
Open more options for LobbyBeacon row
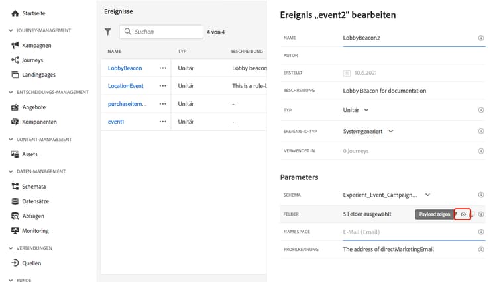pyautogui.click(x=163, y=68)
